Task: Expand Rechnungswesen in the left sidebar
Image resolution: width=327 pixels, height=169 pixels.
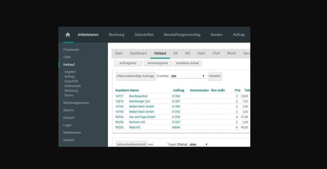Action: coord(76,103)
